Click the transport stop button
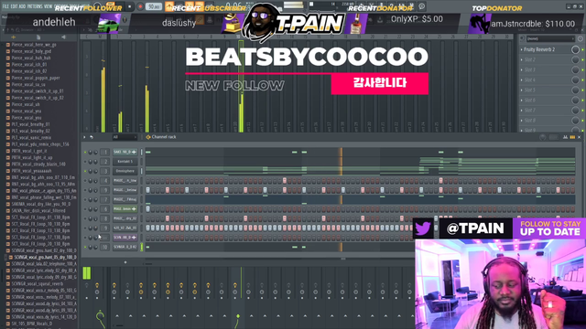Screen dimensions: 586x329 click(x=130, y=6)
